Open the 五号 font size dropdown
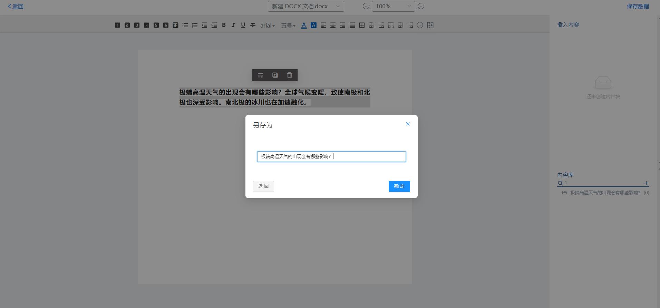660x308 pixels. coord(288,25)
